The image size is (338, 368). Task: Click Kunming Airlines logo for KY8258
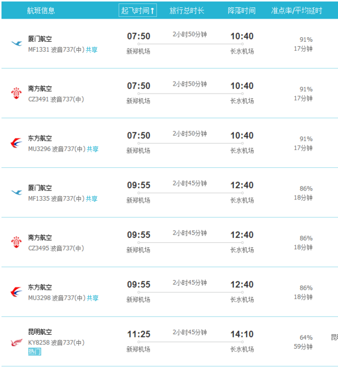click(x=17, y=343)
